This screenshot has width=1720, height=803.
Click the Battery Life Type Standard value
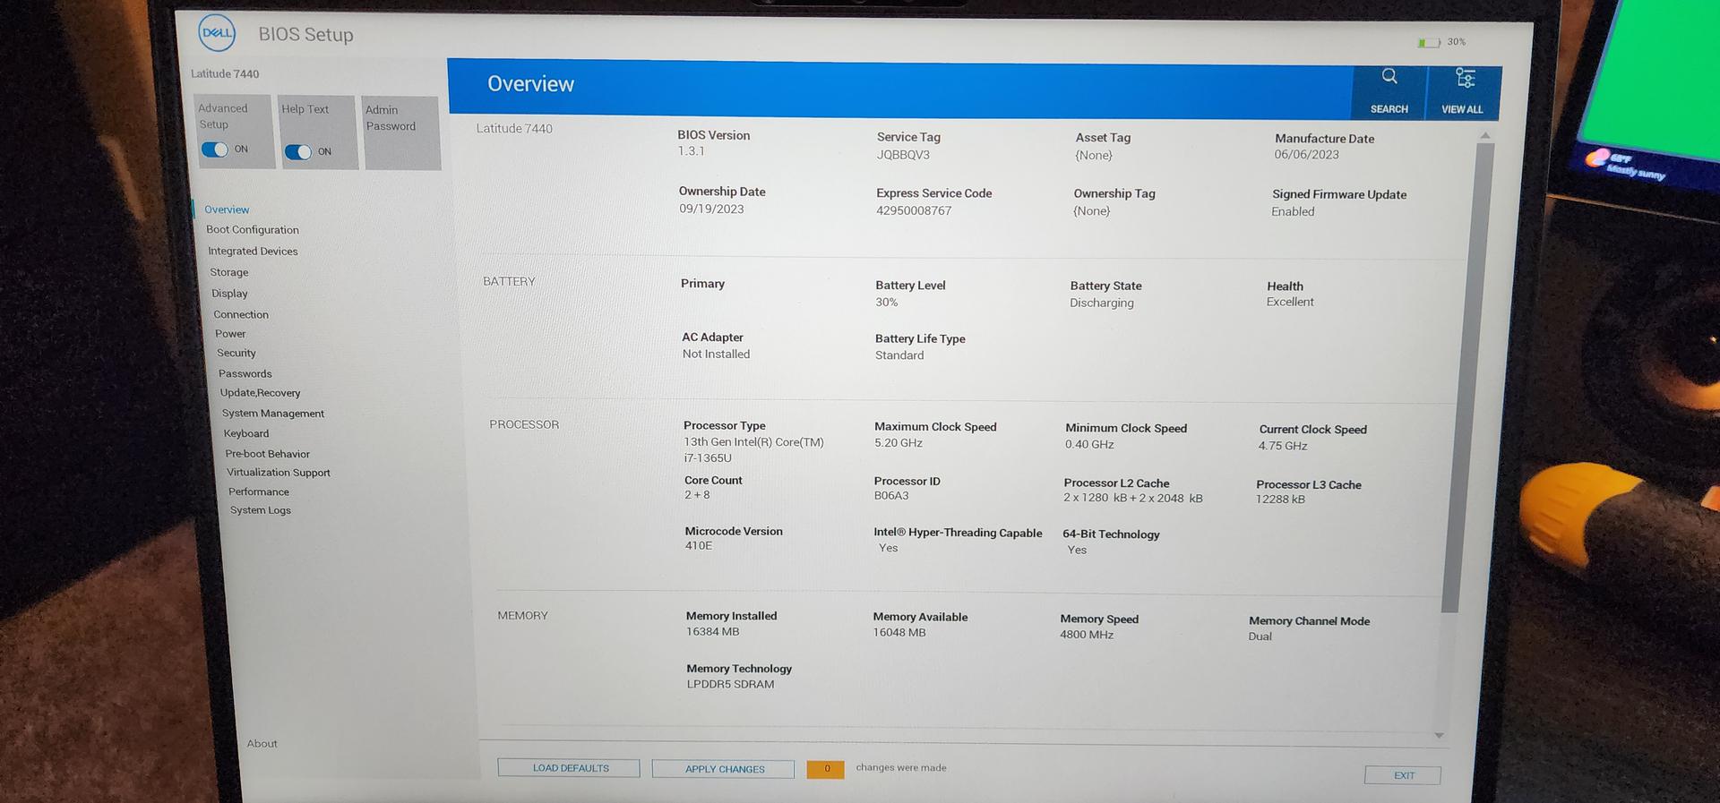(x=899, y=355)
